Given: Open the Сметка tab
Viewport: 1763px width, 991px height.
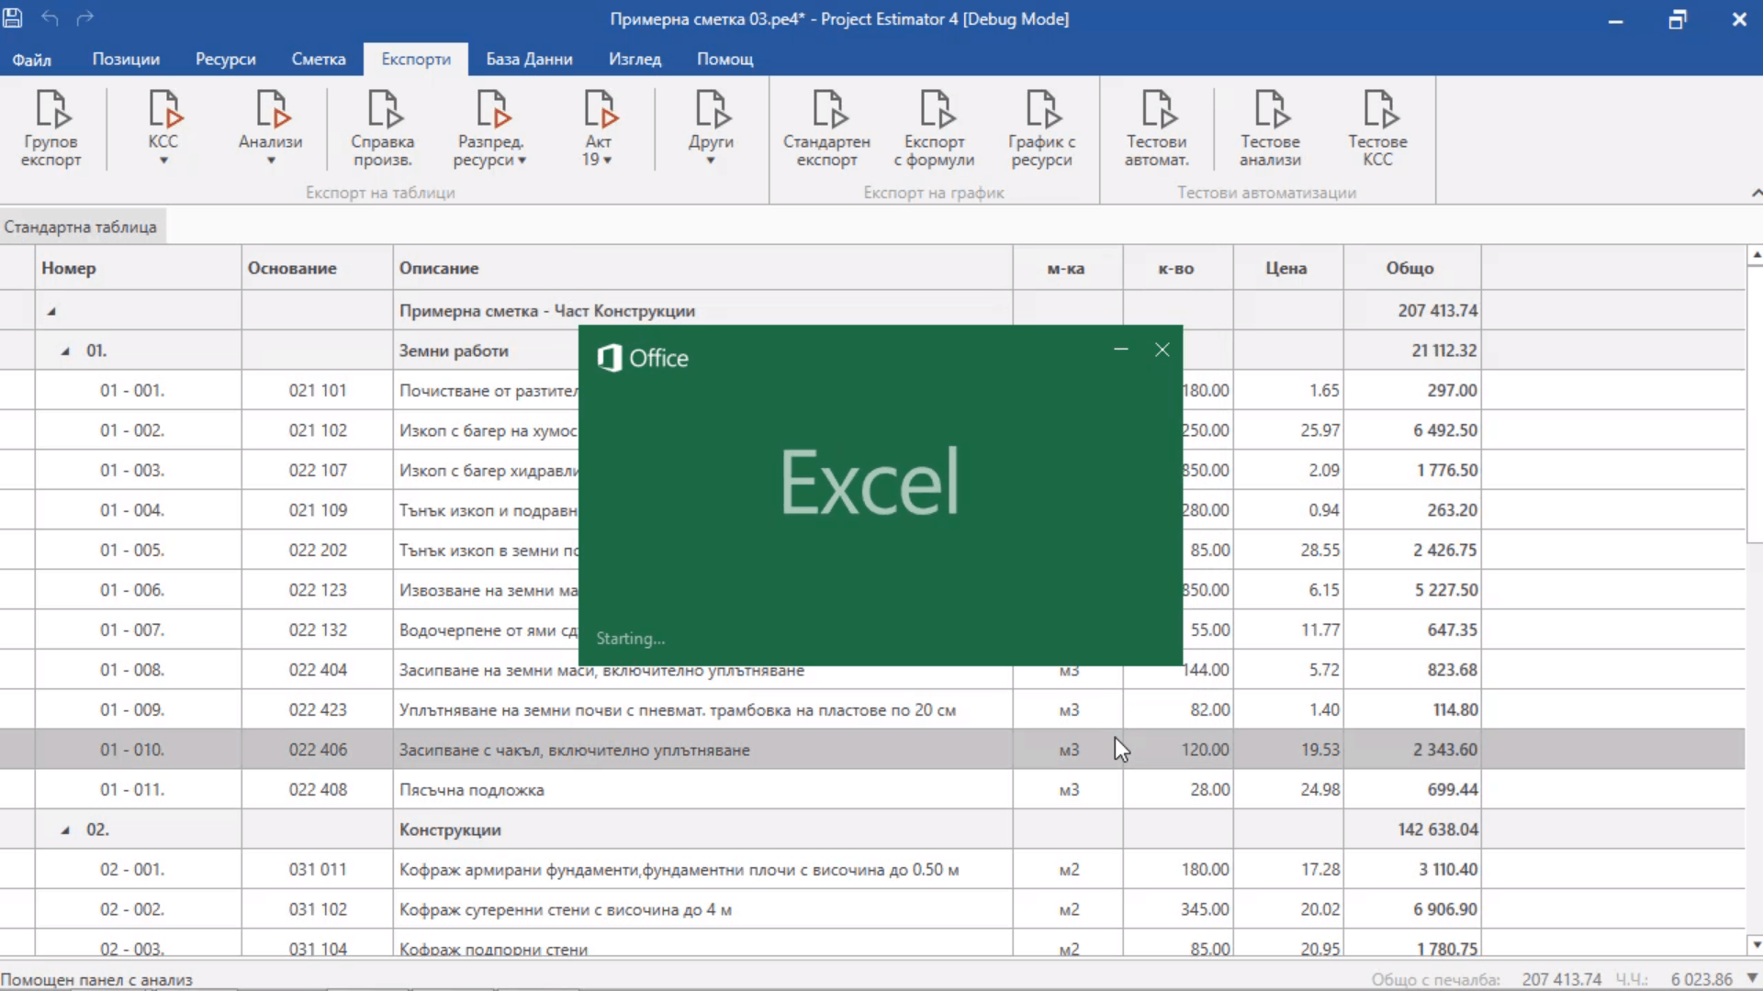Looking at the screenshot, I should pos(319,60).
